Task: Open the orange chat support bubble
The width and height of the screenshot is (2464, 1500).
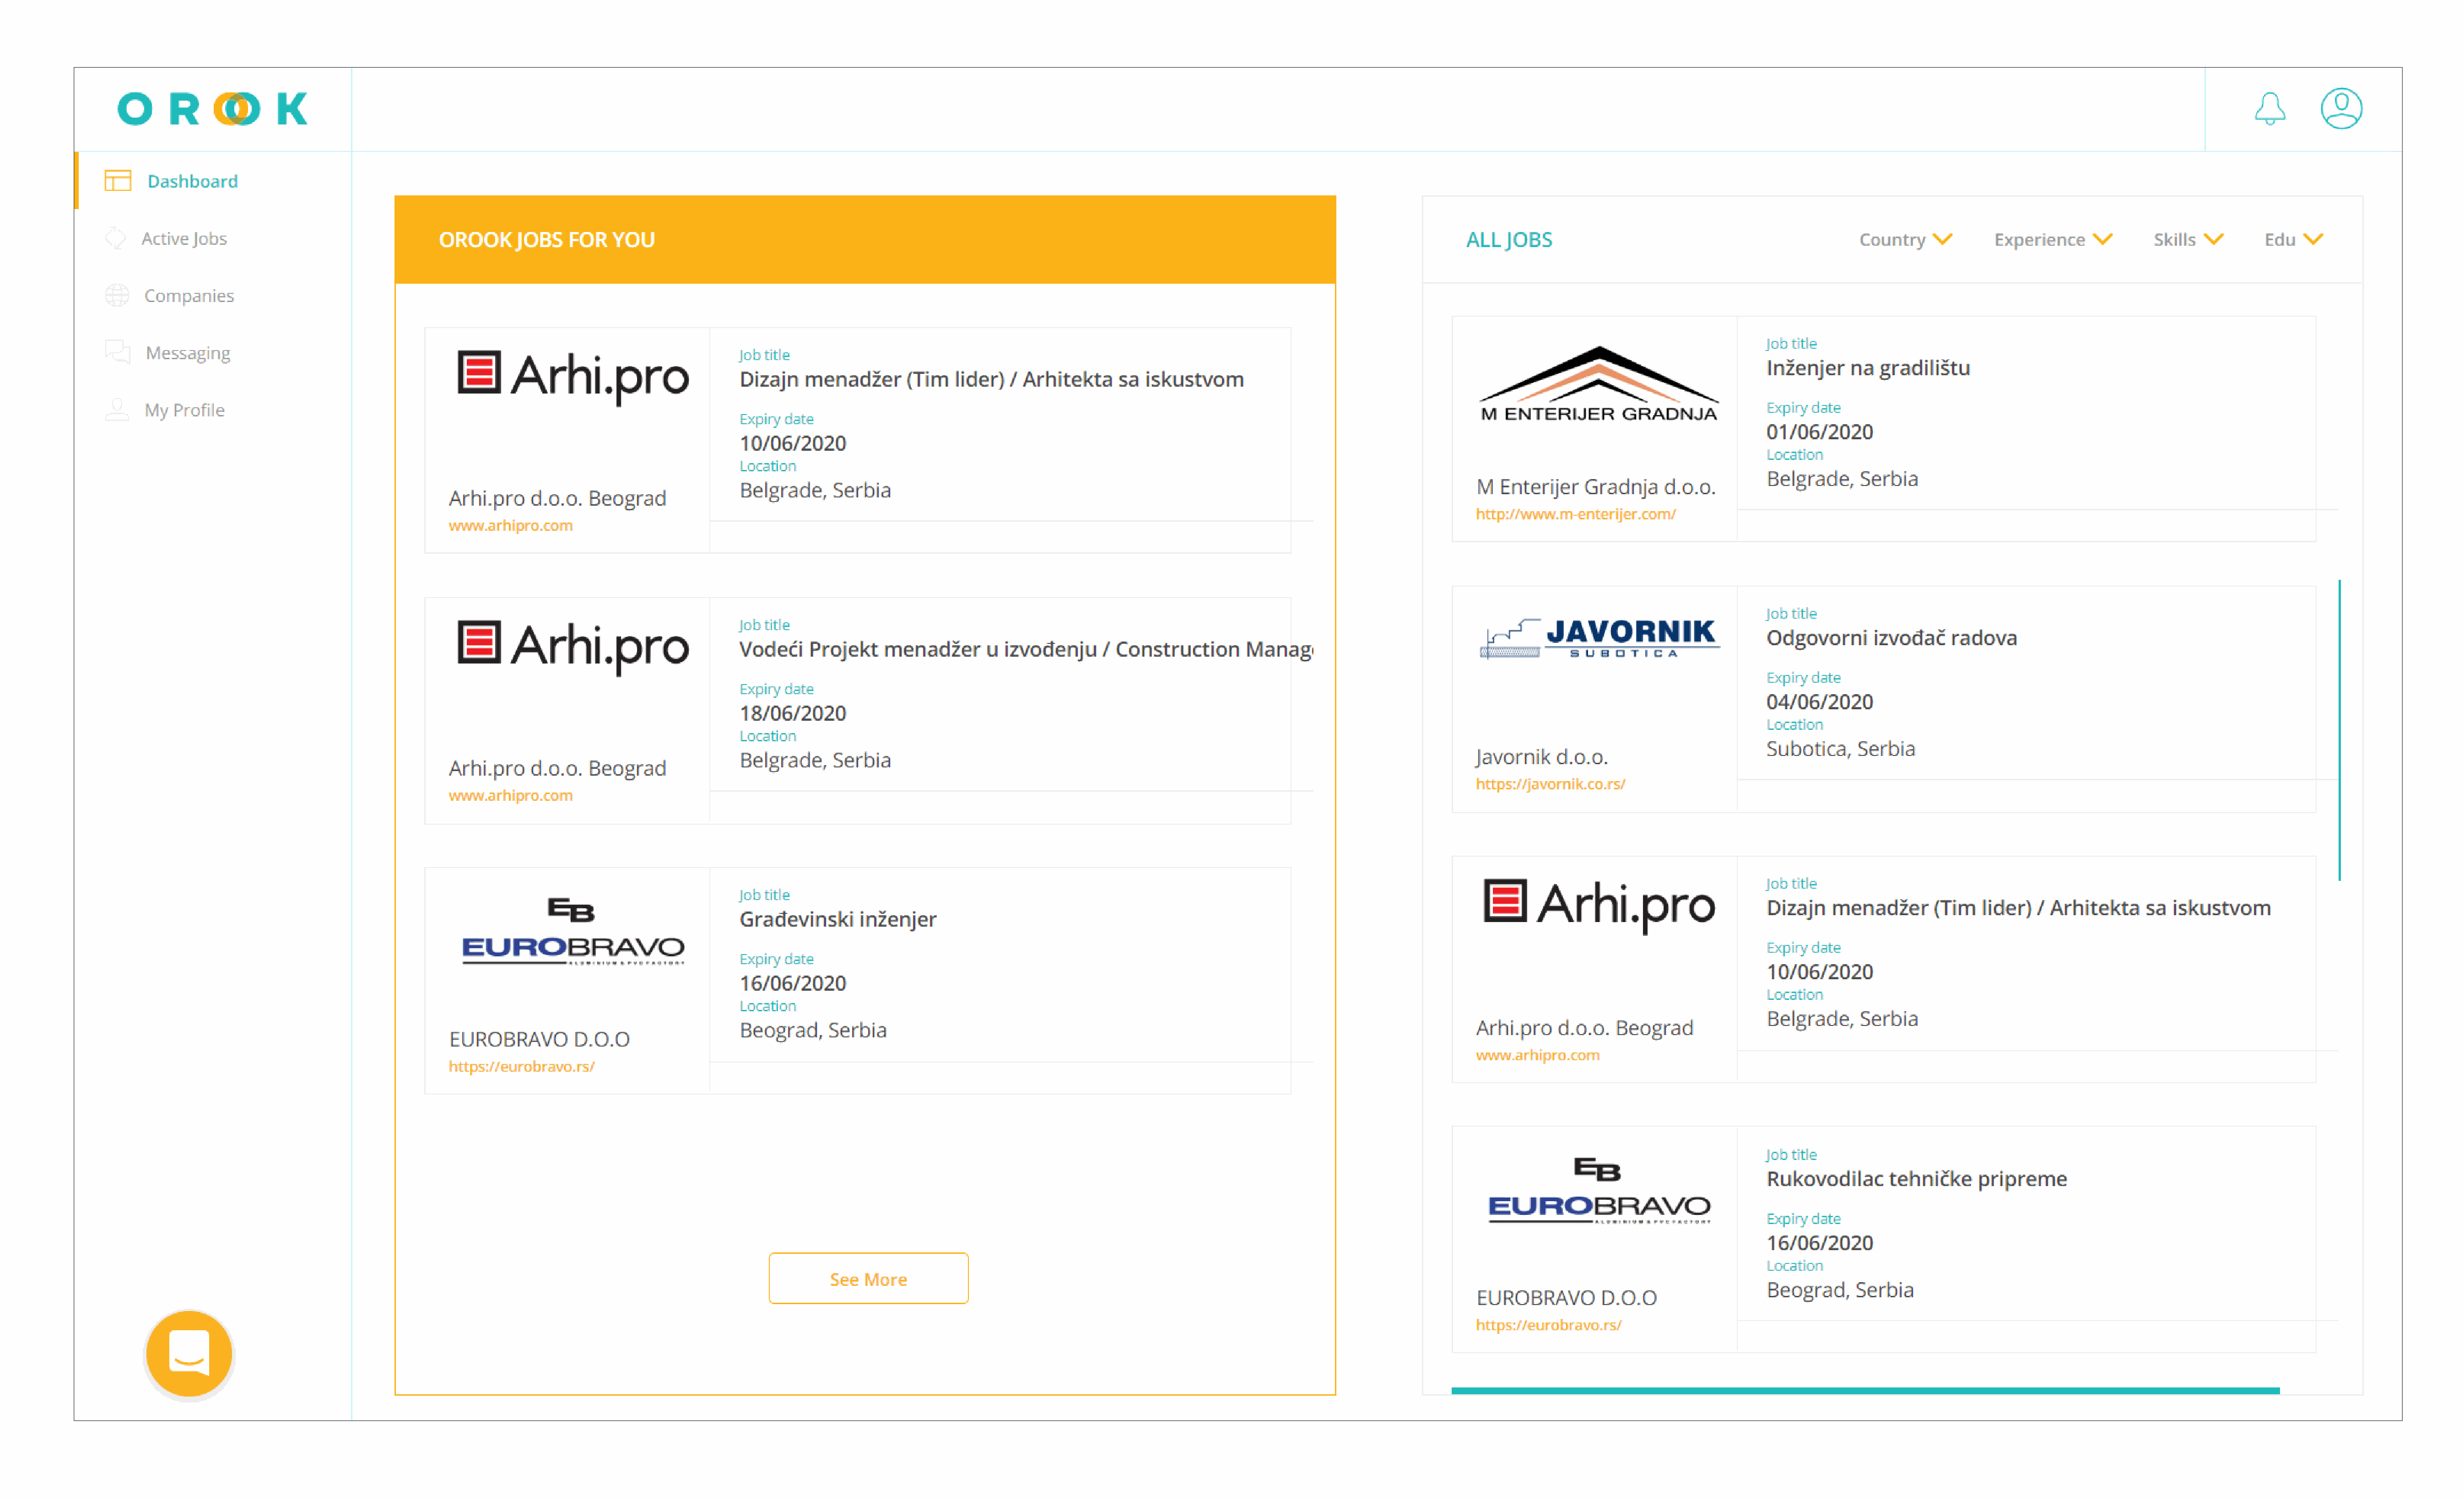Action: point(189,1354)
